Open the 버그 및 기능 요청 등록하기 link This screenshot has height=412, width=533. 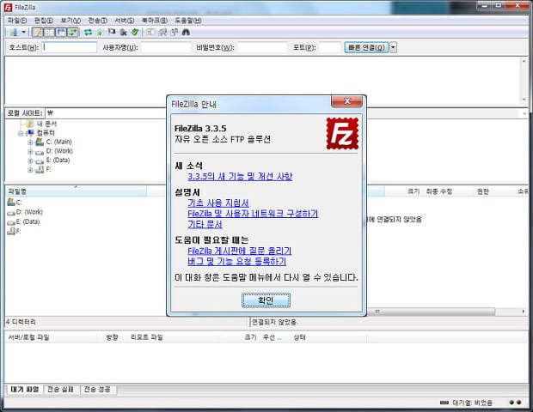coord(237,261)
